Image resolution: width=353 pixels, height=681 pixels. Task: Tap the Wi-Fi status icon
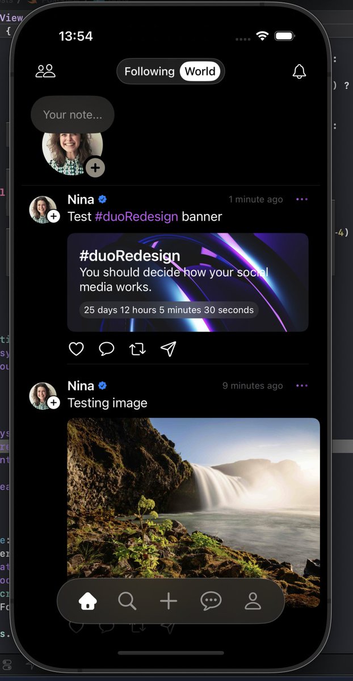tap(262, 36)
